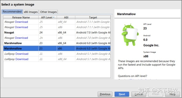The image size is (182, 98).
Task: Cancel the system image dialog
Action: (x=139, y=94)
